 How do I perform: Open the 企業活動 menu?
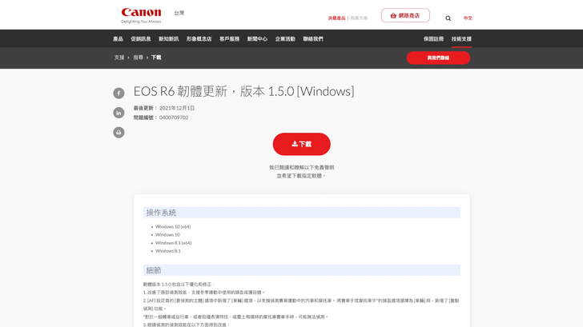[285, 39]
